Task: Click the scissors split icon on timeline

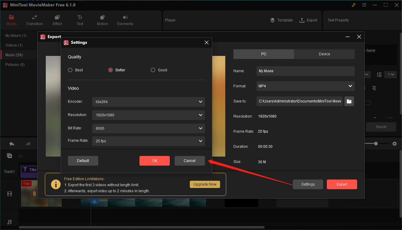Action: (95, 201)
